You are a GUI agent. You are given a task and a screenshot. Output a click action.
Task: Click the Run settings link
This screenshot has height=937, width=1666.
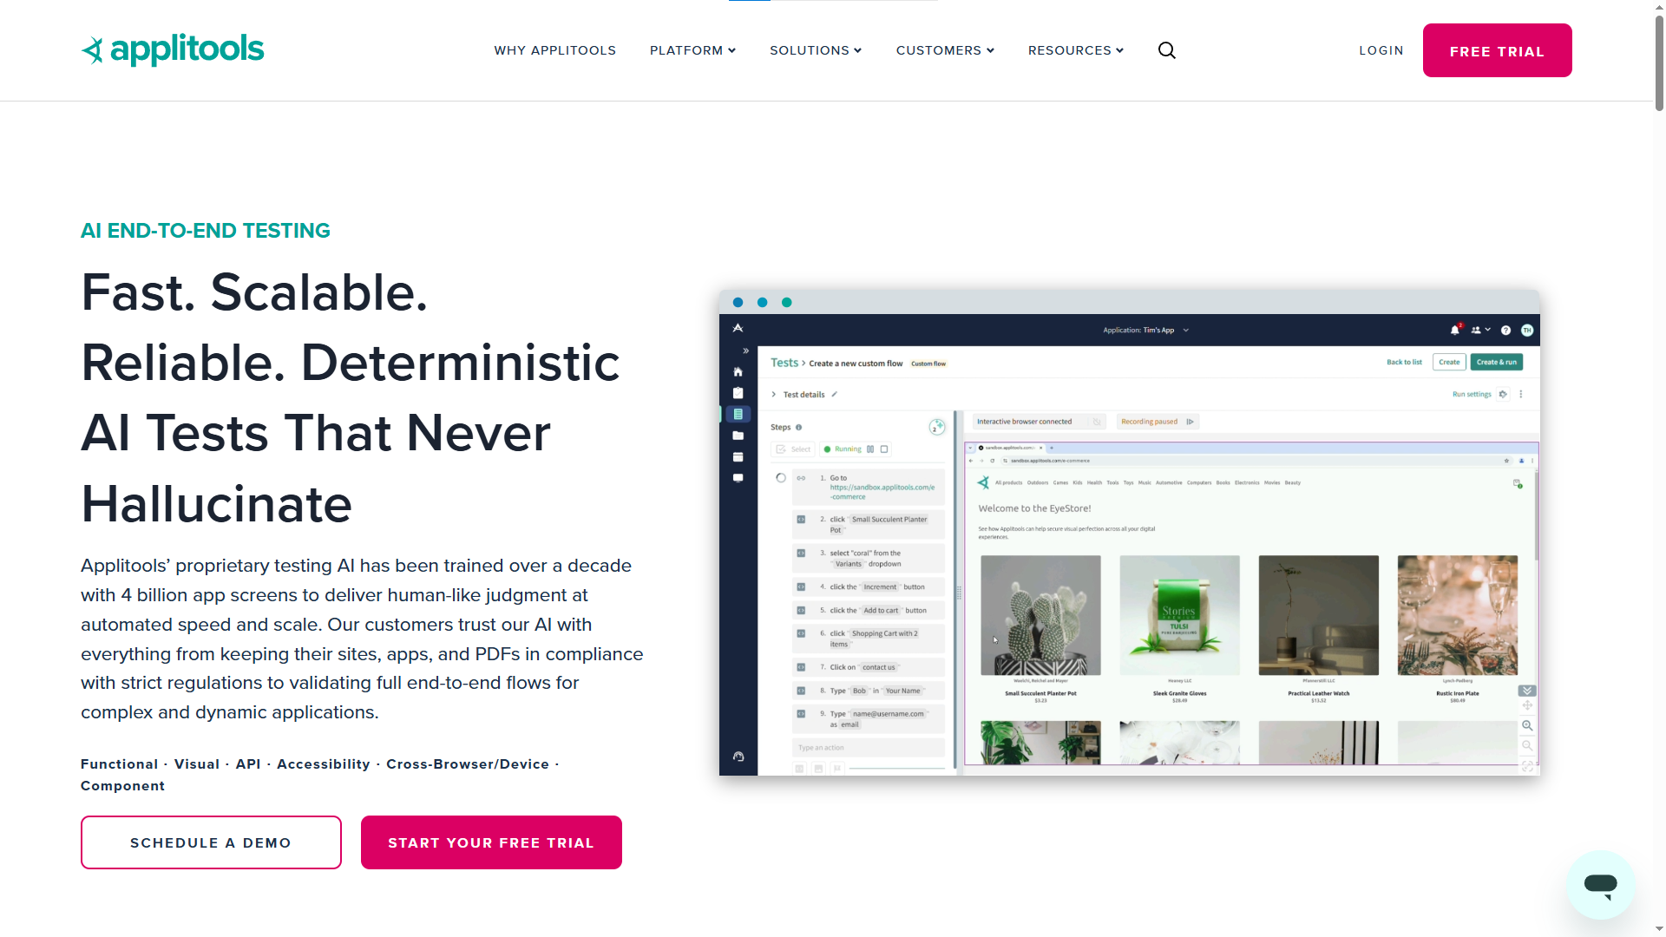pyautogui.click(x=1472, y=395)
